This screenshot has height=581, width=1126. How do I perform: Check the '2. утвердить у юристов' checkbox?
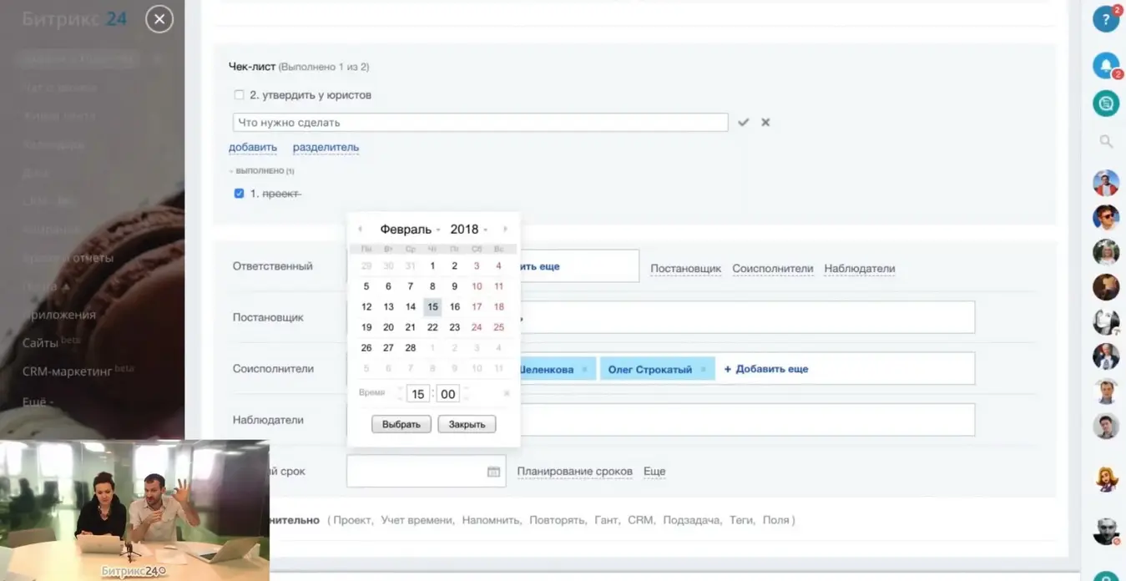tap(240, 95)
